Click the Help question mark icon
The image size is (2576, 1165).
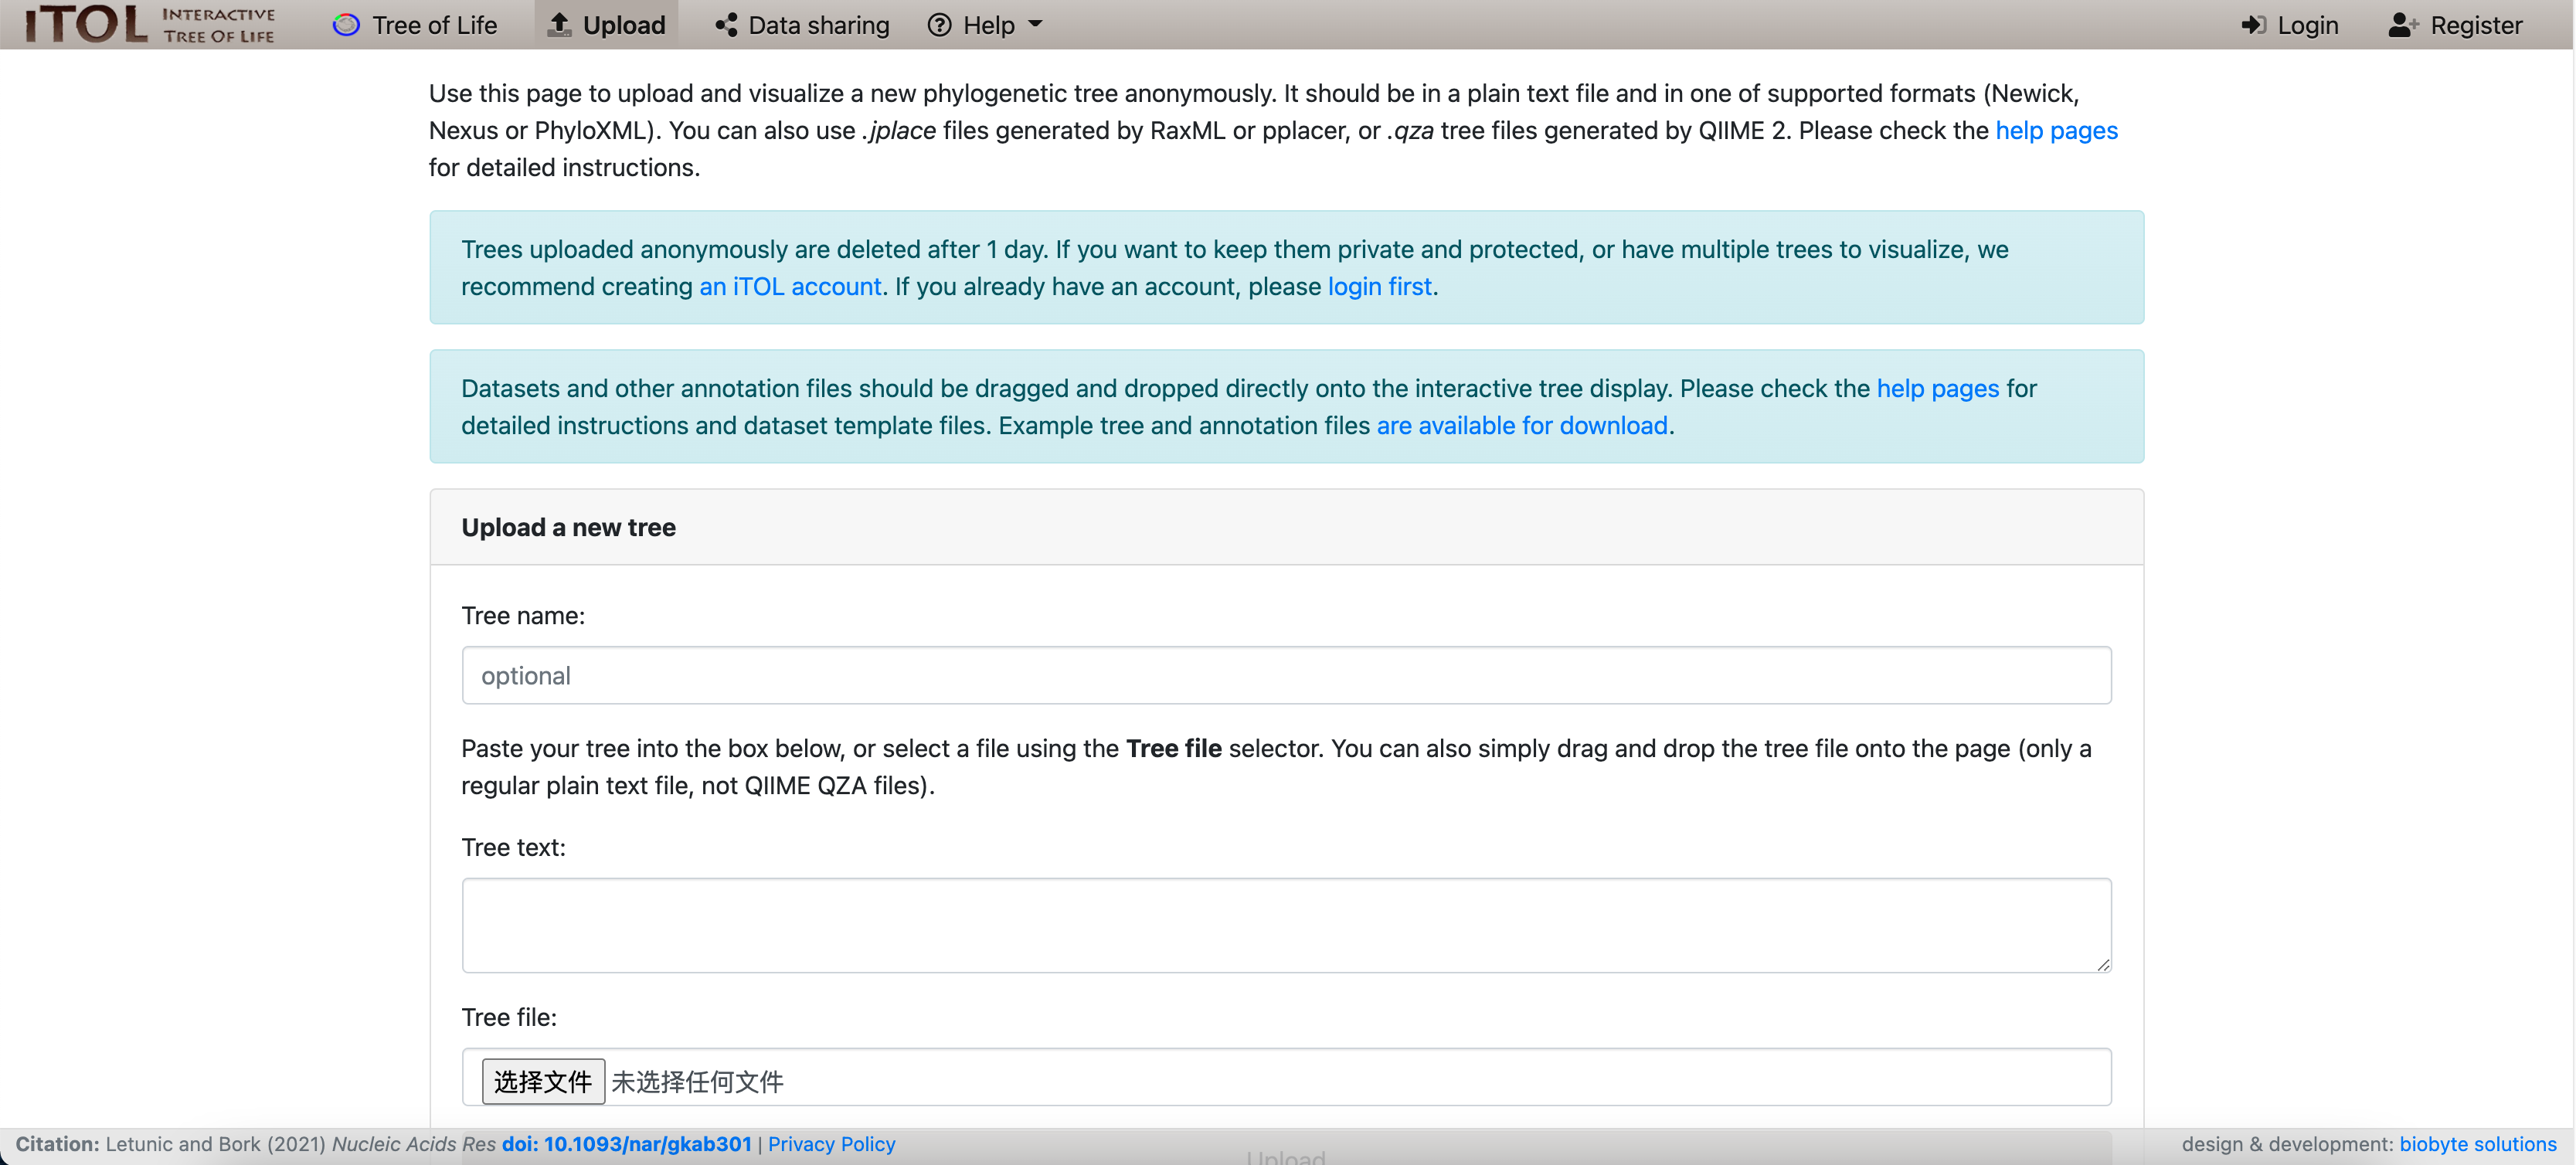[x=939, y=25]
